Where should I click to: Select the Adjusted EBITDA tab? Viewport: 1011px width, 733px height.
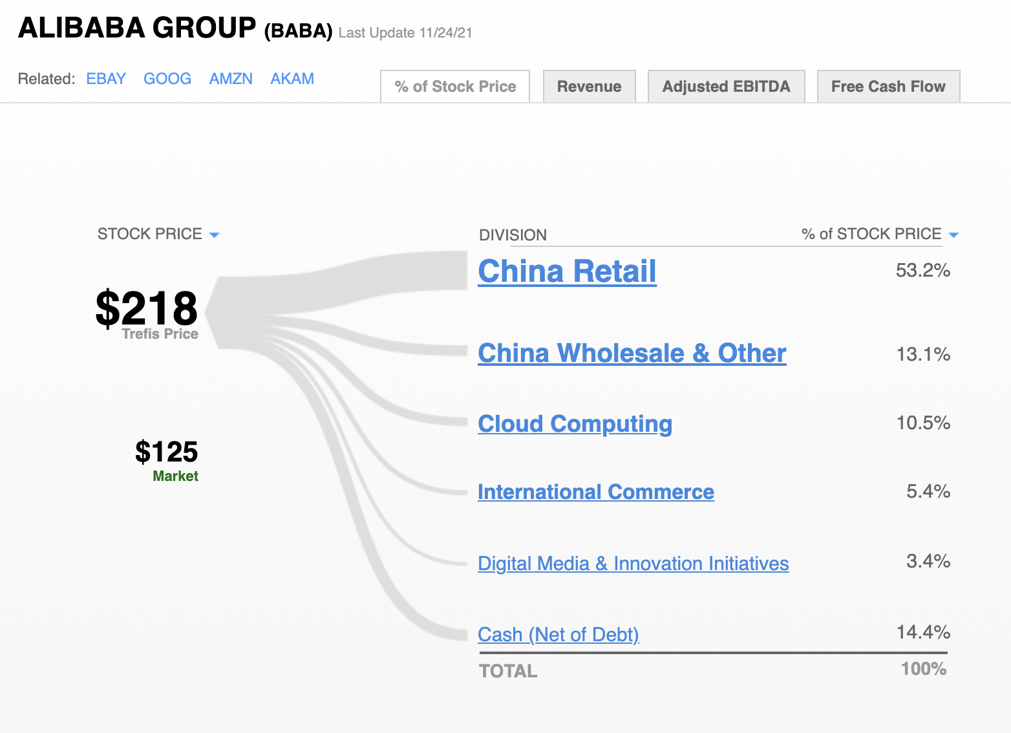pos(727,87)
